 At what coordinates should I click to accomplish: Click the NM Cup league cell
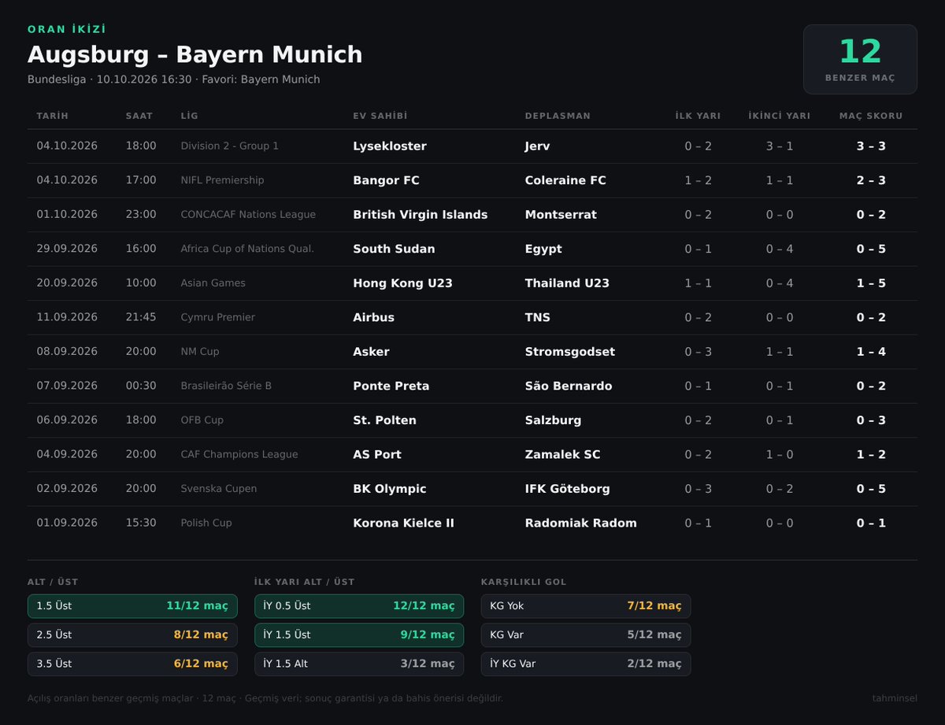point(200,352)
